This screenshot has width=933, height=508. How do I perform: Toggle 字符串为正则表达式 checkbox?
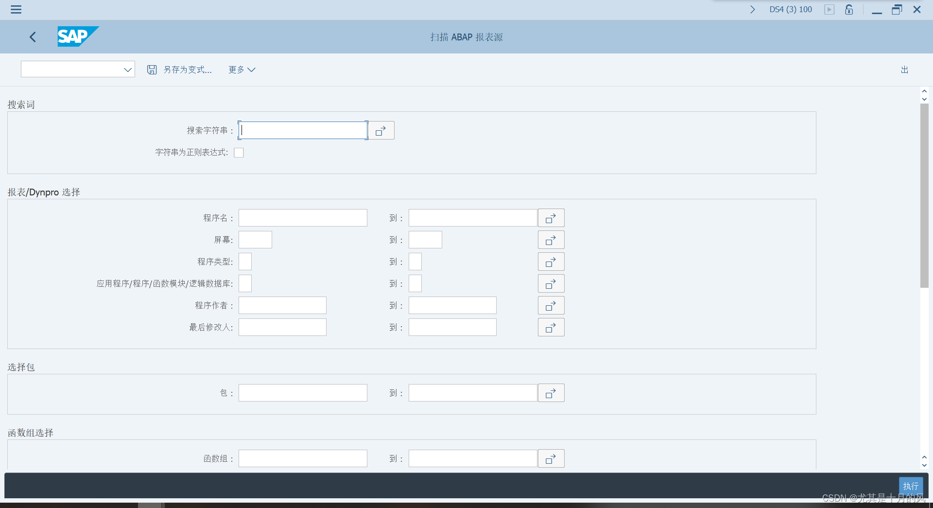tap(239, 153)
